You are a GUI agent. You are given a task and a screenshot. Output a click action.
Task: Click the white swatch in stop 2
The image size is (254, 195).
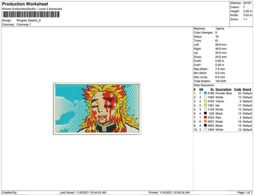tap(205, 97)
